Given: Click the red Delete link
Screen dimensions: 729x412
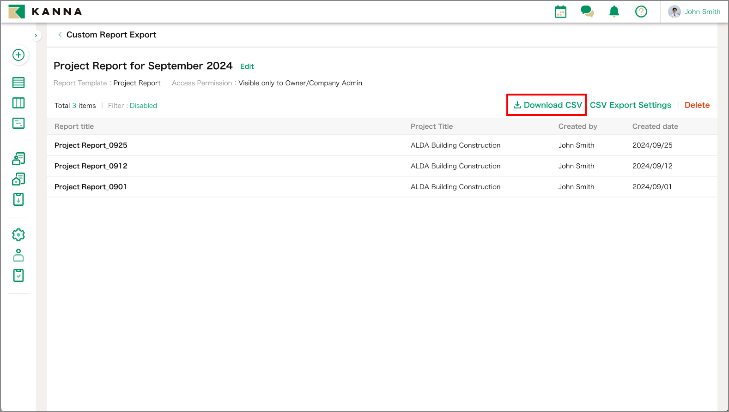Looking at the screenshot, I should pyautogui.click(x=697, y=105).
